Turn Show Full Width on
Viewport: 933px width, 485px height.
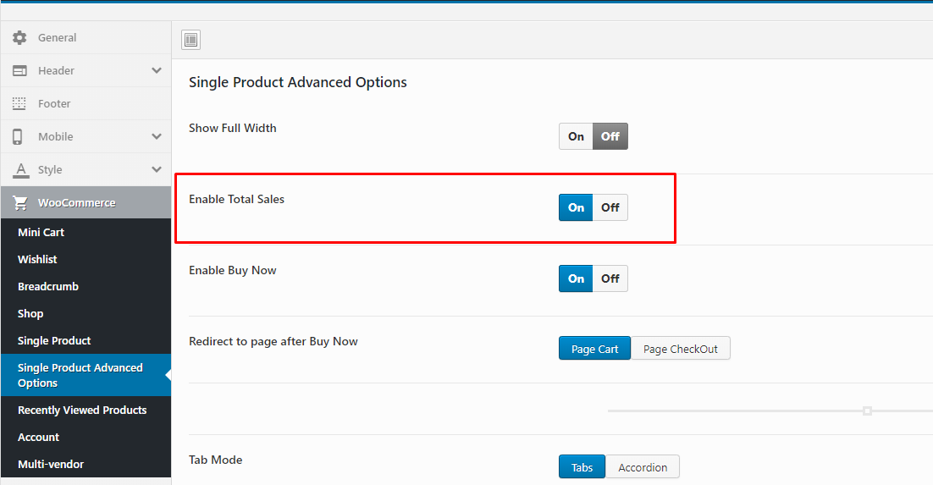coord(576,136)
